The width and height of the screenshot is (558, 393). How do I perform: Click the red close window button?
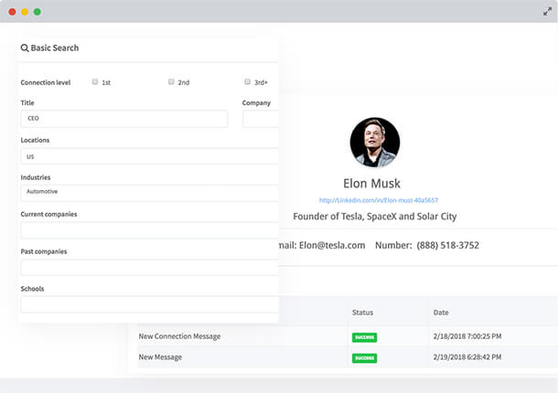click(x=12, y=12)
